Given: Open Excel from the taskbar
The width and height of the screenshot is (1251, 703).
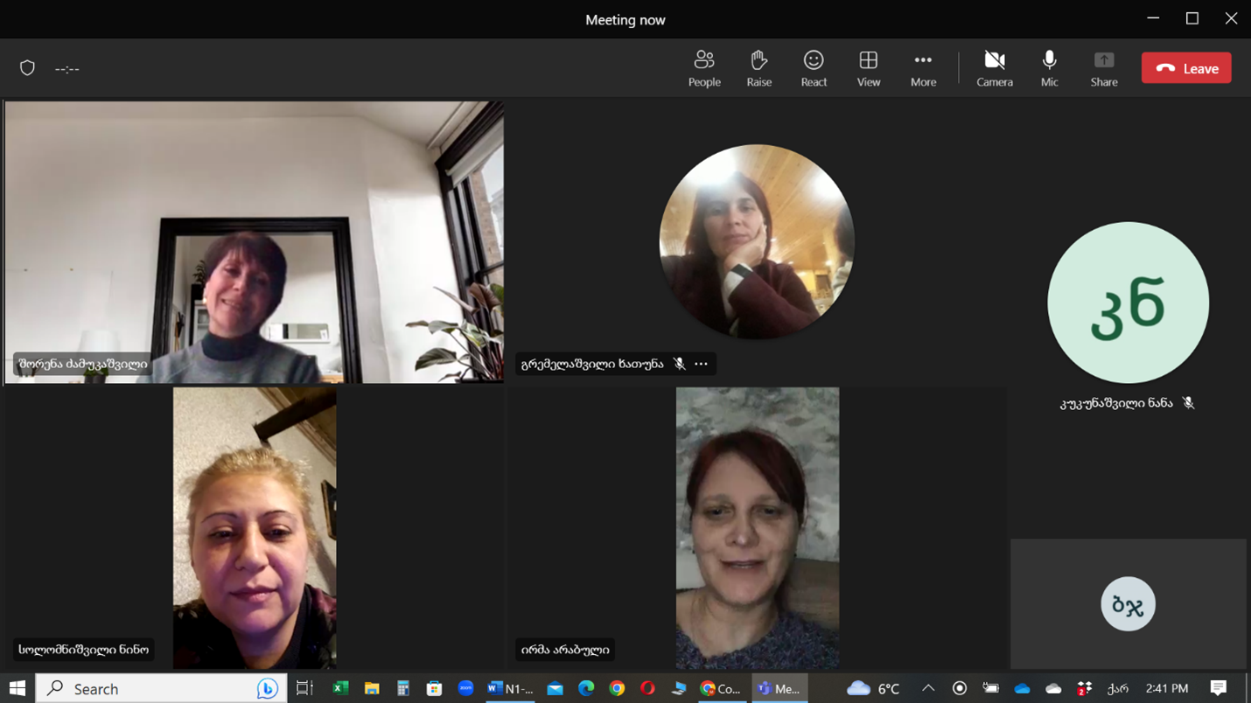Looking at the screenshot, I should click(340, 689).
